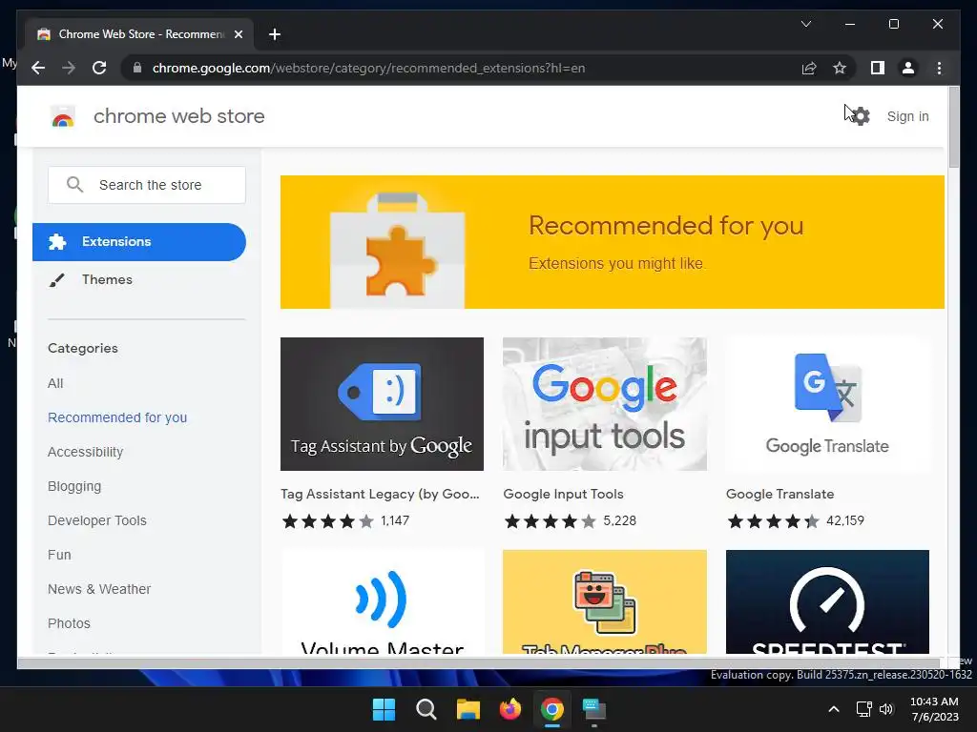Open network status tray icon
Image resolution: width=977 pixels, height=732 pixels.
(x=863, y=709)
